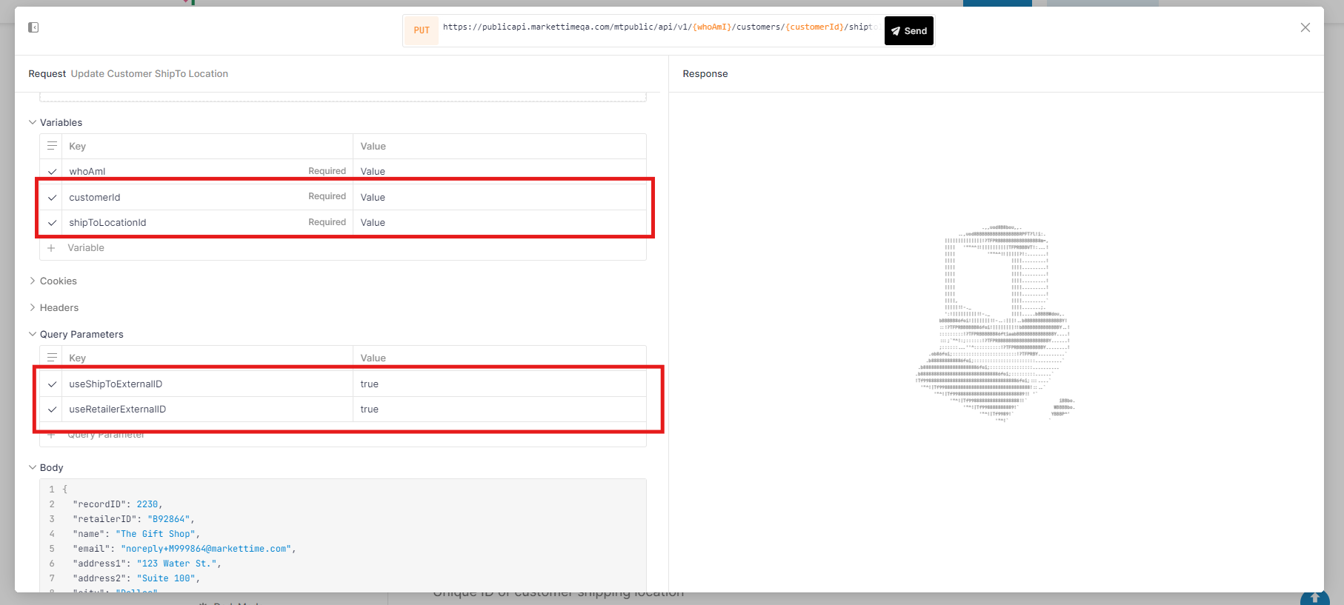Viewport: 1344px width, 605px height.
Task: Open Variables table bulk-edit icon
Action: (x=52, y=146)
